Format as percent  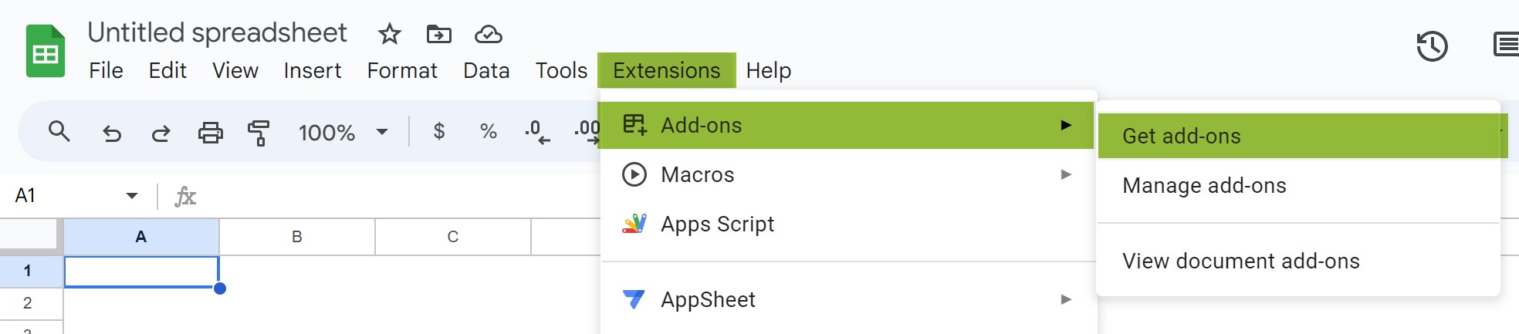488,132
